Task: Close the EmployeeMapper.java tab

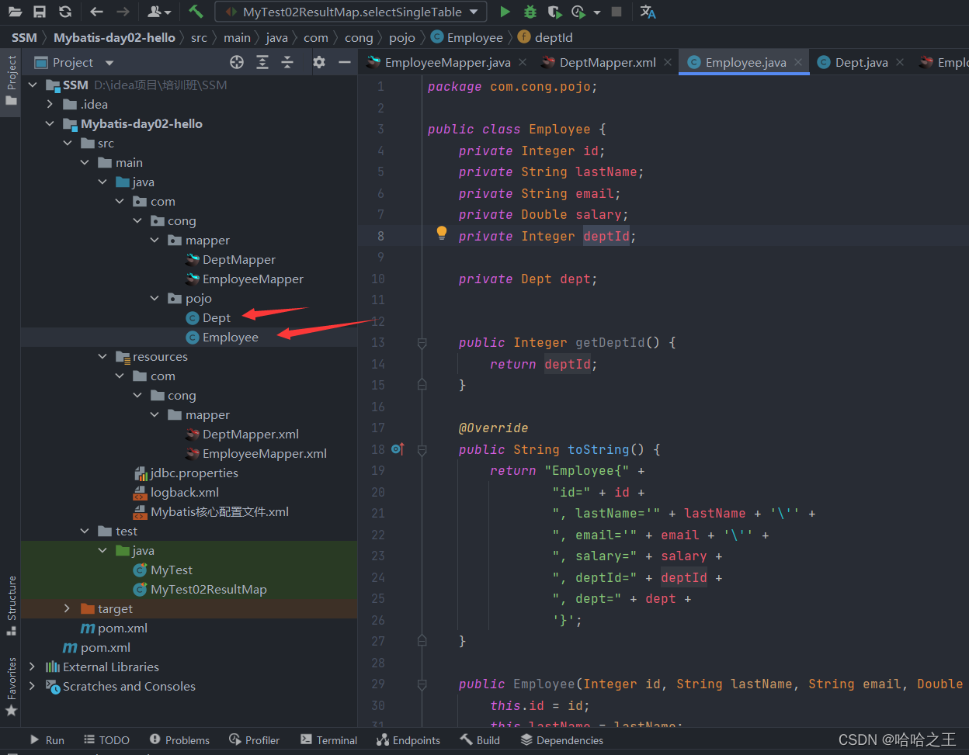Action: pyautogui.click(x=523, y=63)
